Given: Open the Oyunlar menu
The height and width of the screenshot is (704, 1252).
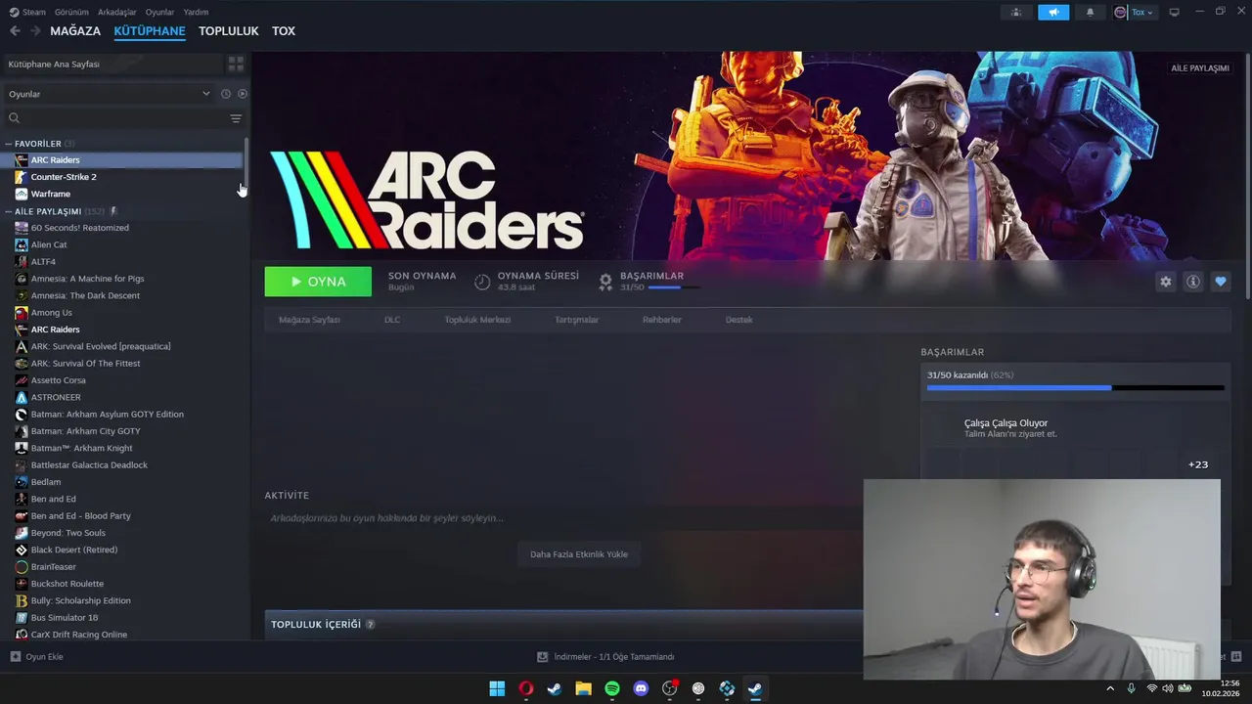Looking at the screenshot, I should [159, 13].
